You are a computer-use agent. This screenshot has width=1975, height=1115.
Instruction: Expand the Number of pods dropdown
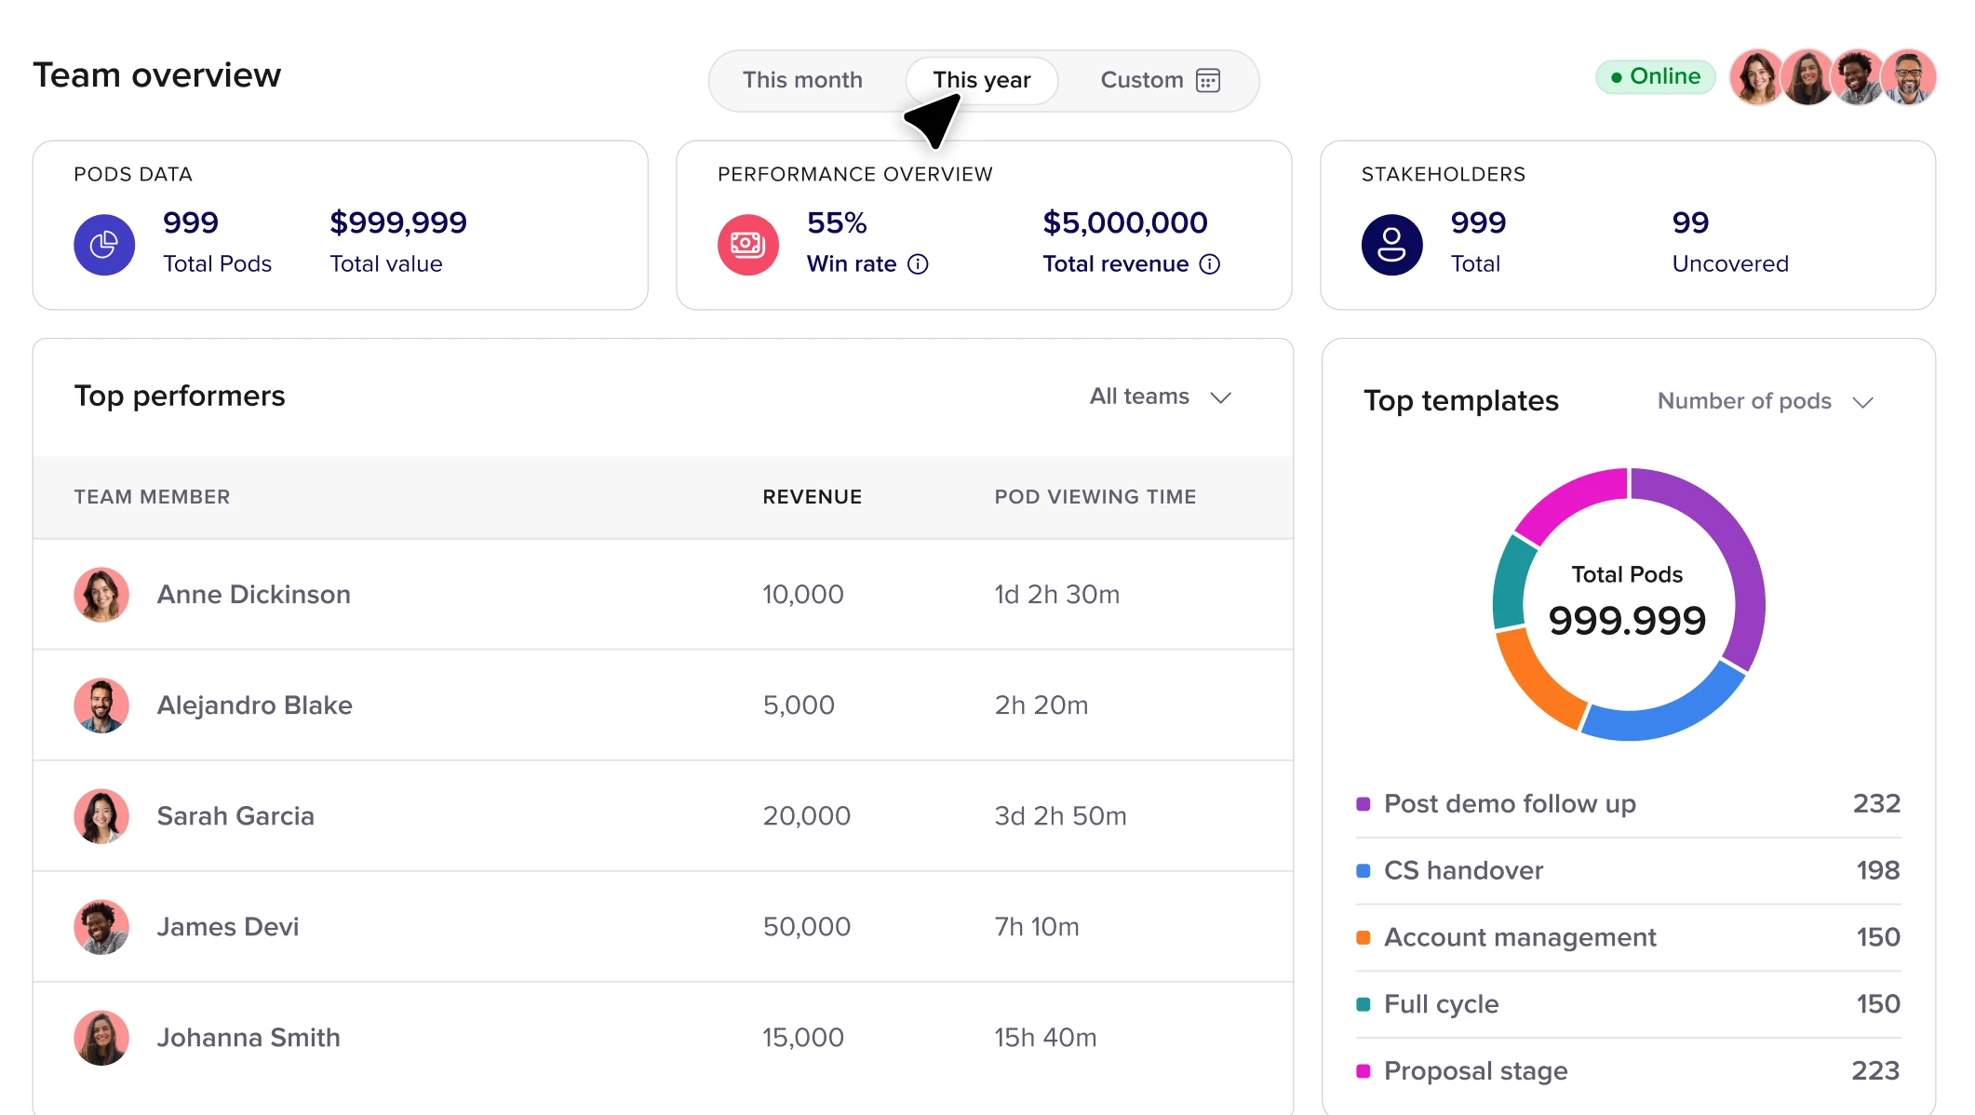point(1744,401)
